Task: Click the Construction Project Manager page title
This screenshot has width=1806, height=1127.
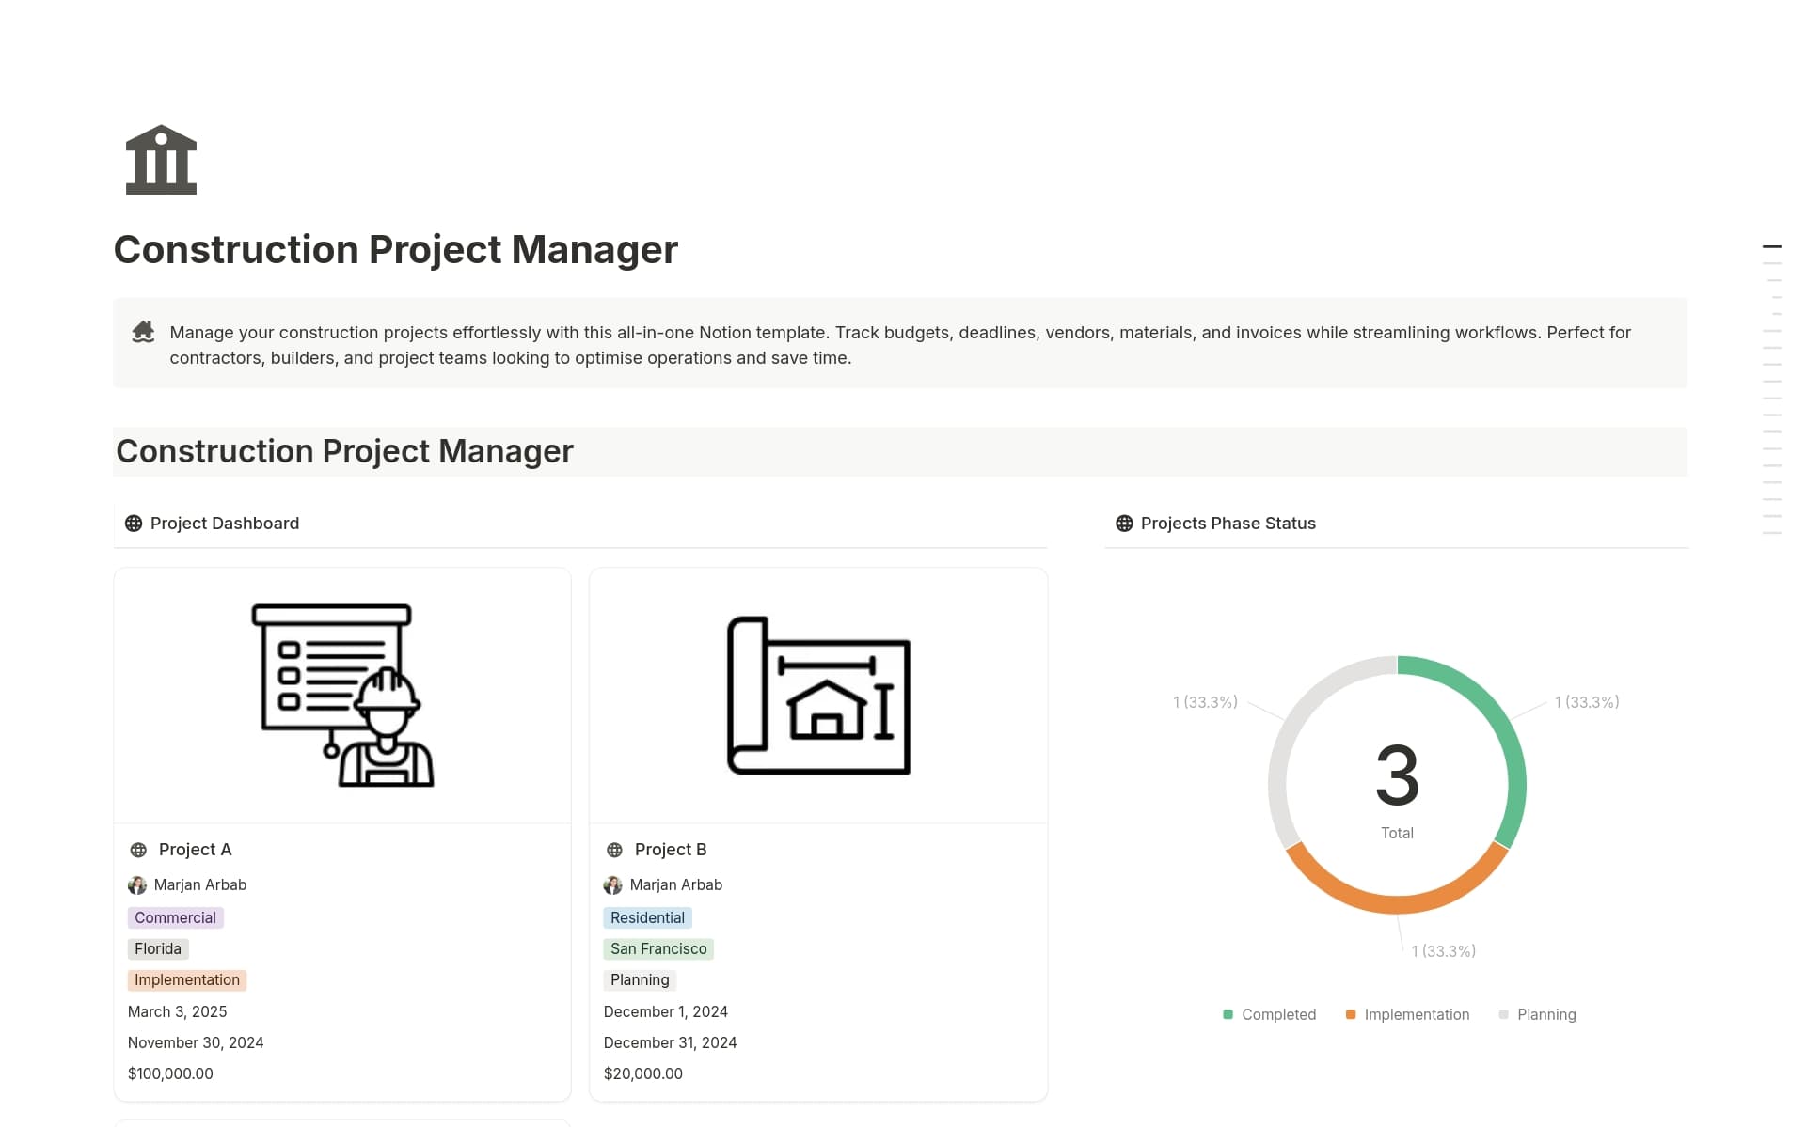Action: tap(395, 249)
